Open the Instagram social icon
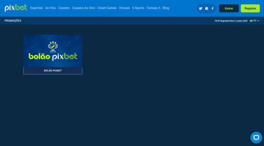This screenshot has width=264, height=146. tap(207, 8)
